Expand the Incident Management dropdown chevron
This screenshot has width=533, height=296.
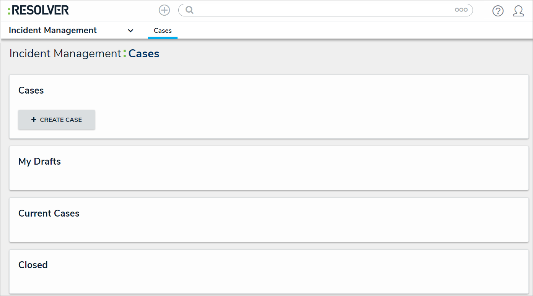[x=130, y=31]
